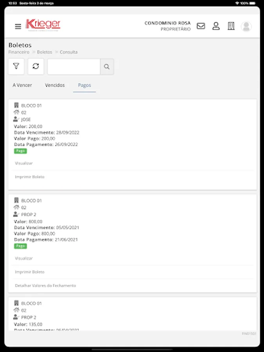
Task: Focus the boleto search field
Action: [x=74, y=67]
